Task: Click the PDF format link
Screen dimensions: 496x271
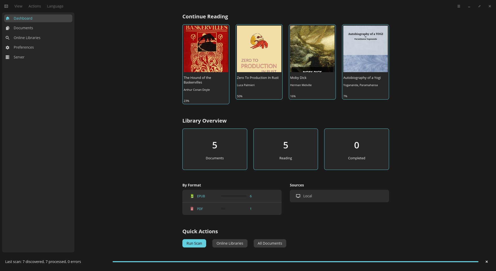Action: [200, 209]
